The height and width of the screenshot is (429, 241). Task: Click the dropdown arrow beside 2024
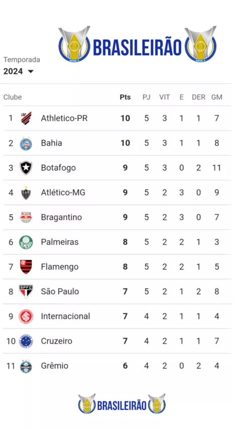pos(31,72)
